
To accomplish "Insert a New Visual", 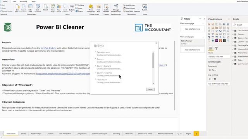I will 59,8.
